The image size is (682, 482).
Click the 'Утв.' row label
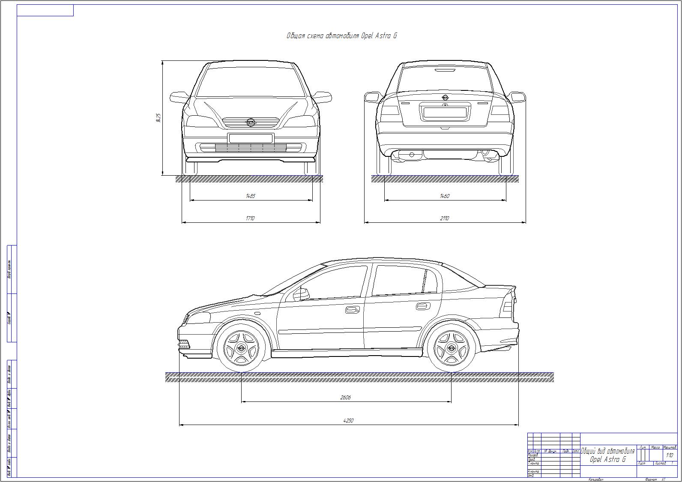[532, 476]
